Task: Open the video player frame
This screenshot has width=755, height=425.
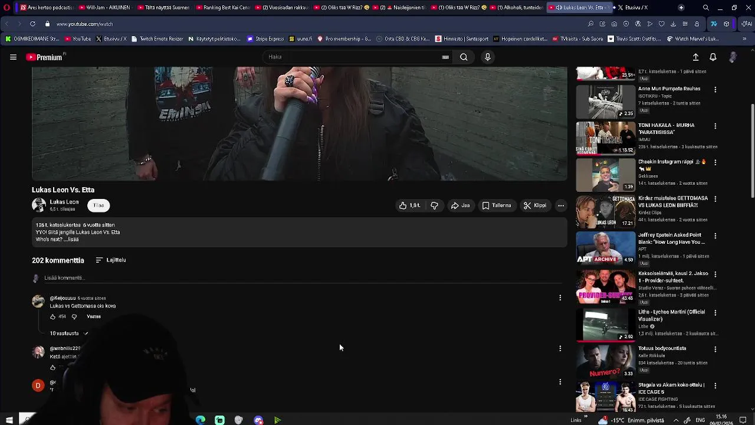Action: 299,123
